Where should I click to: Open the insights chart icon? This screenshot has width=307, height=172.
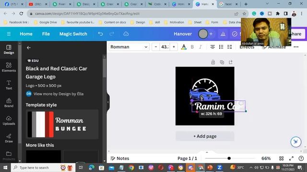tap(223, 34)
